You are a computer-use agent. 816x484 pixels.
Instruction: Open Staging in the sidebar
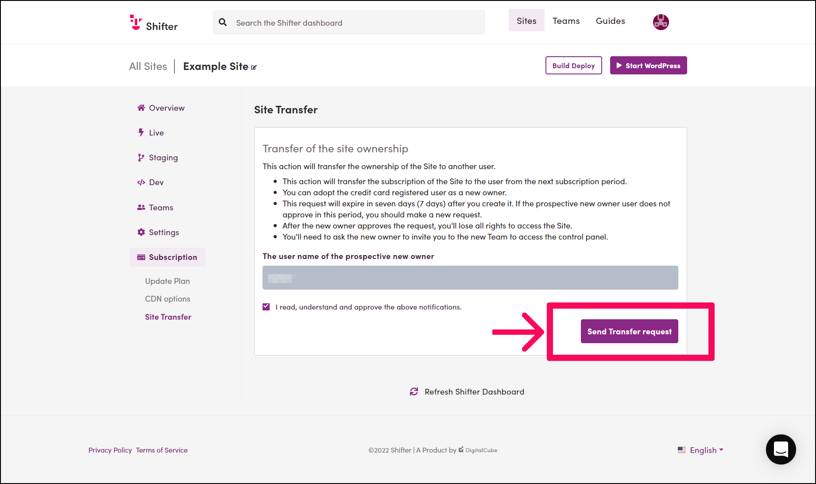point(158,158)
